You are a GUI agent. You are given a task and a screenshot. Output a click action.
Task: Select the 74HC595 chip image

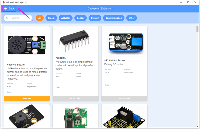tap(74, 41)
